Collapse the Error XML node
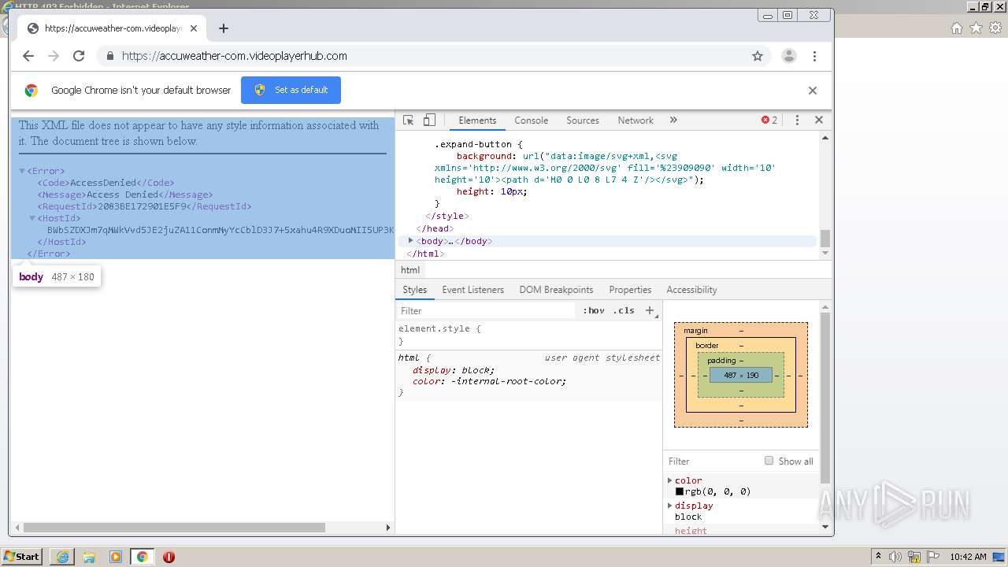Screen dimensions: 1008x567 23,171
